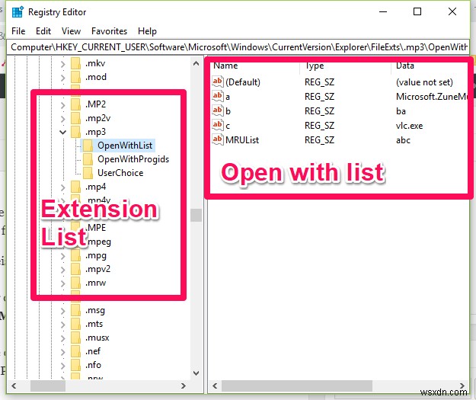Open the Help menu
The height and width of the screenshot is (400, 476).
[x=147, y=31]
